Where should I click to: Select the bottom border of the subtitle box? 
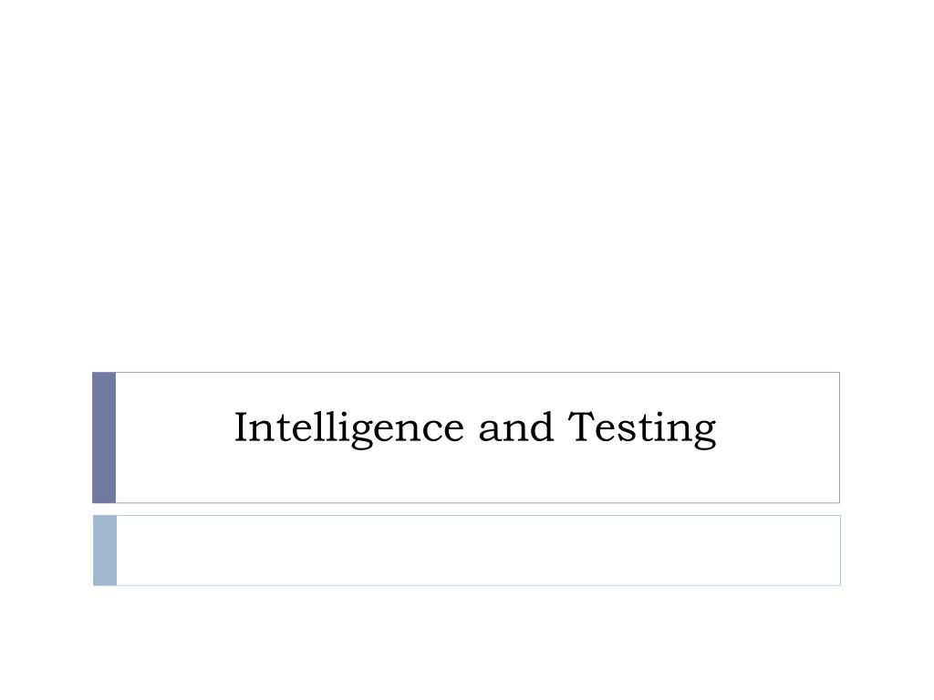coord(478,585)
